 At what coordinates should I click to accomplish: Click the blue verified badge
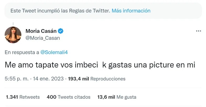pos(60,31)
